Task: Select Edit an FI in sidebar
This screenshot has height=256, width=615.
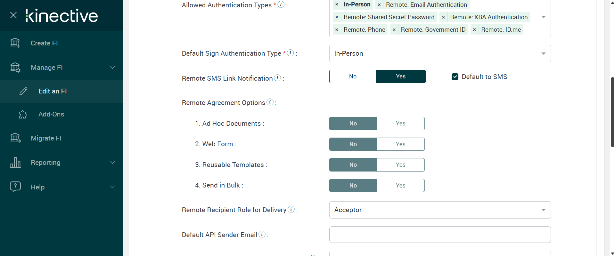Action: 53,91
